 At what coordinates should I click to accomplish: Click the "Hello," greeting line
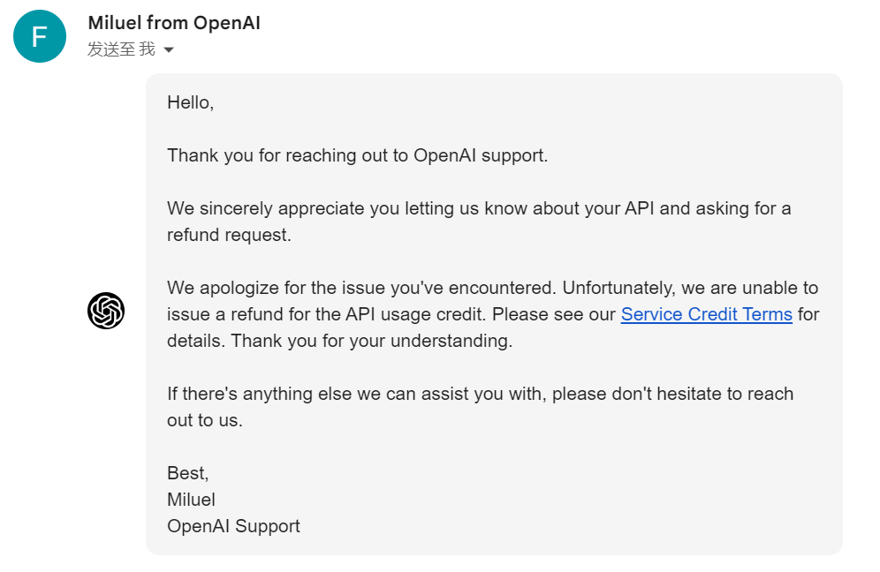coord(190,102)
